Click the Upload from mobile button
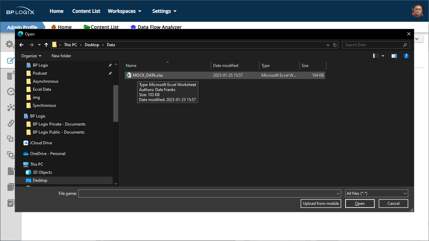The width and height of the screenshot is (429, 241). coord(321,204)
